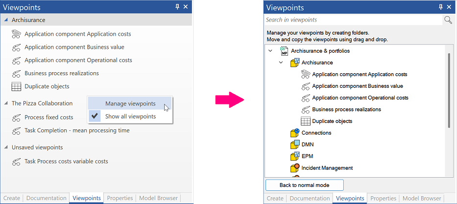Click the Process fixed costs viewpoint icon
This screenshot has width=457, height=204.
16,118
